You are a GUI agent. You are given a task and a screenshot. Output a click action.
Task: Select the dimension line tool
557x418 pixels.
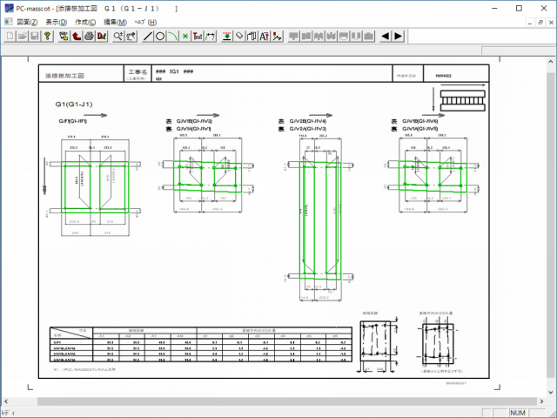211,36
